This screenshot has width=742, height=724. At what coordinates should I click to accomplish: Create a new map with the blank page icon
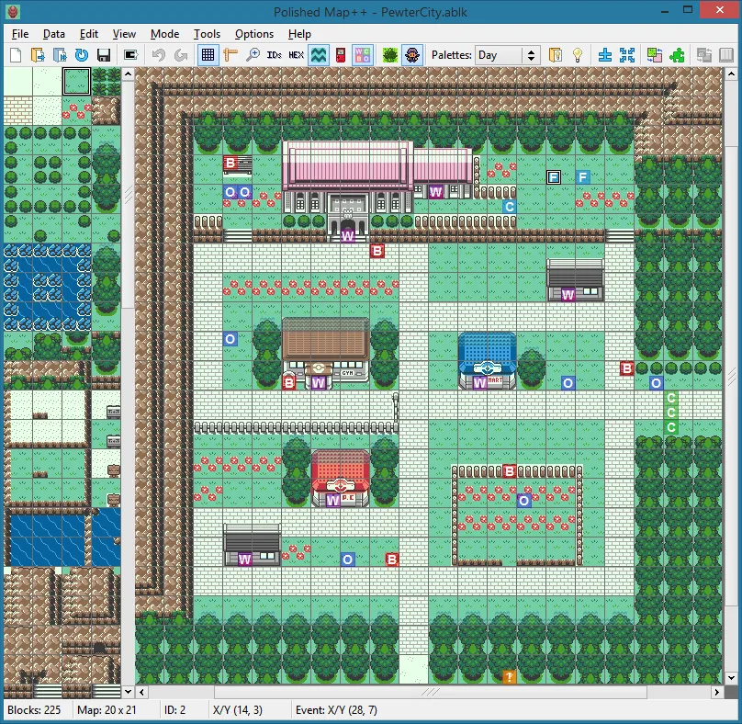[16, 55]
